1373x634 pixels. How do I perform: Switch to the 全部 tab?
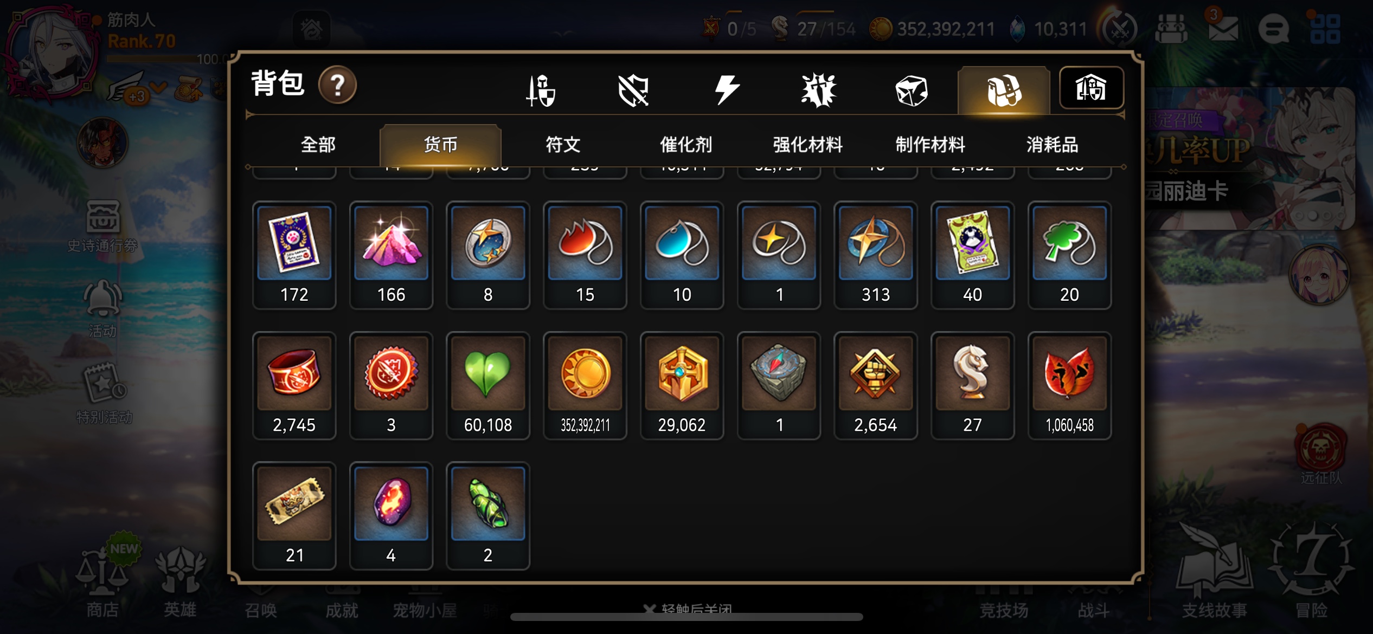click(318, 145)
